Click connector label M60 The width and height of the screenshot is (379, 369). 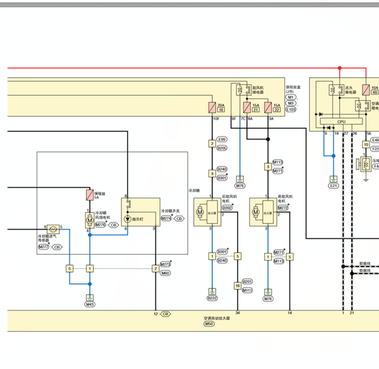click(x=165, y=273)
